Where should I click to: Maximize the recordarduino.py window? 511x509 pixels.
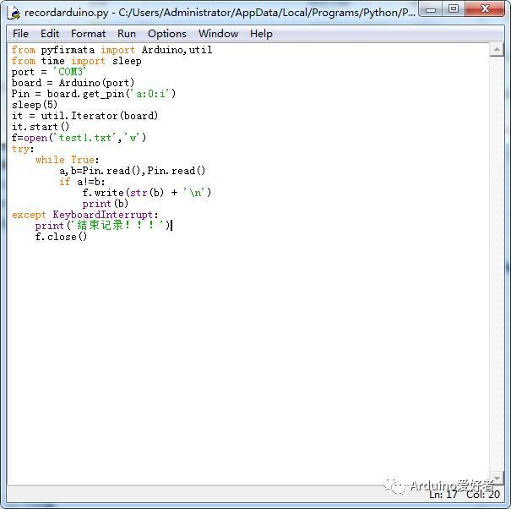(x=454, y=8)
